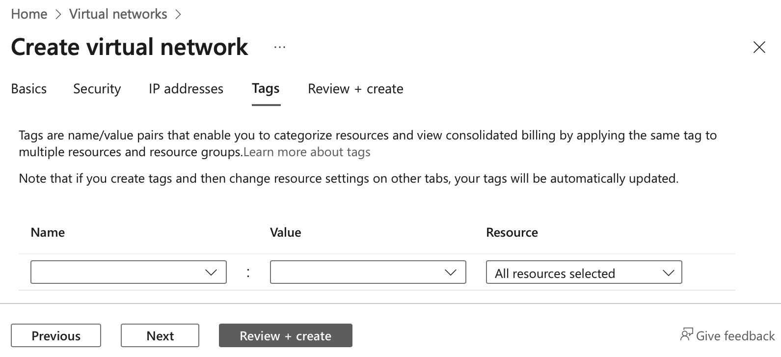Open the ellipsis more options menu

coord(280,47)
